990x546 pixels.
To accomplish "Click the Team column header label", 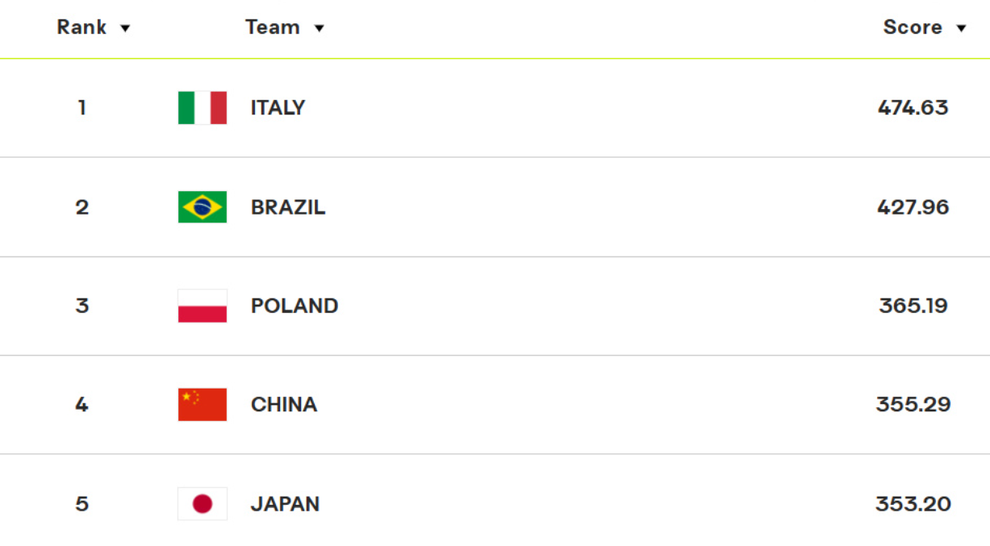I will (273, 27).
